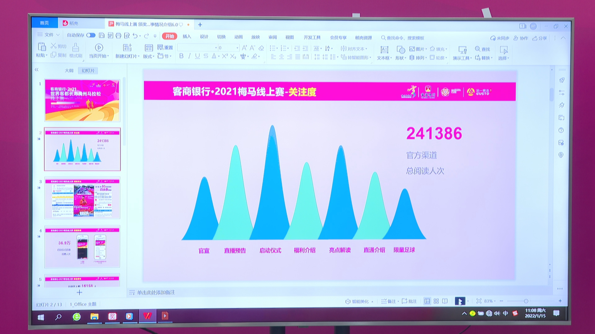Switch slide panel to 大纲 outline
The image size is (595, 334).
tap(69, 71)
